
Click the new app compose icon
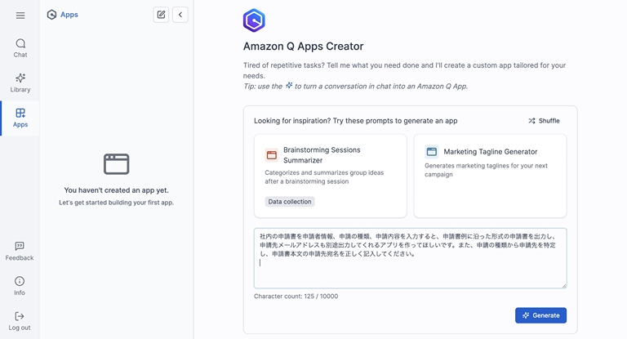161,15
